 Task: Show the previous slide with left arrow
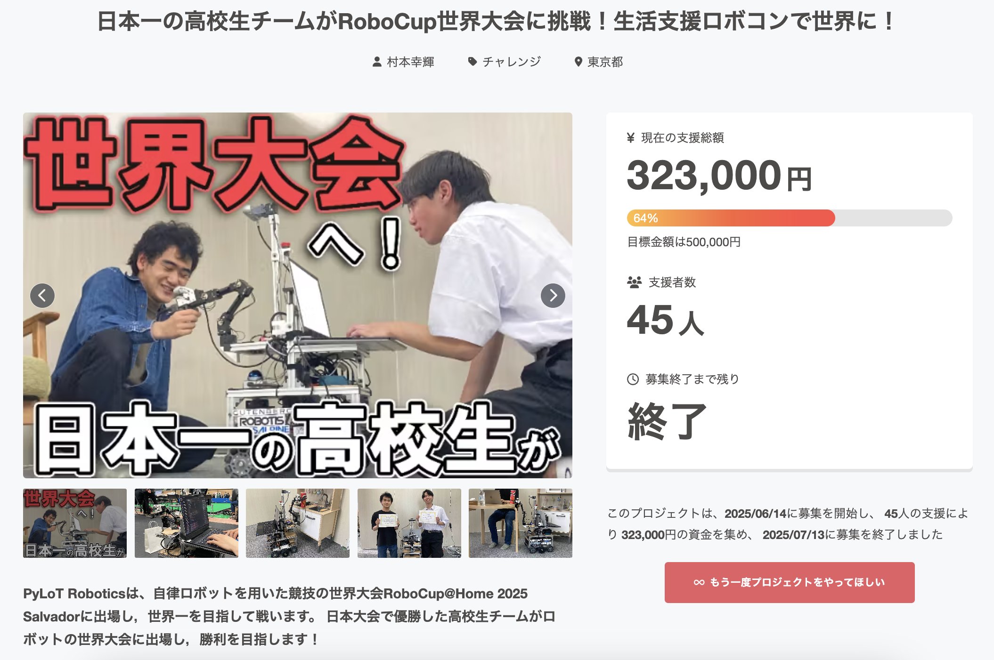point(42,296)
